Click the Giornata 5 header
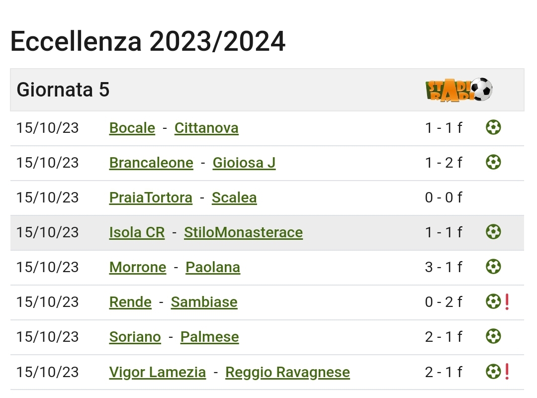The height and width of the screenshot is (398, 537). coord(63,90)
